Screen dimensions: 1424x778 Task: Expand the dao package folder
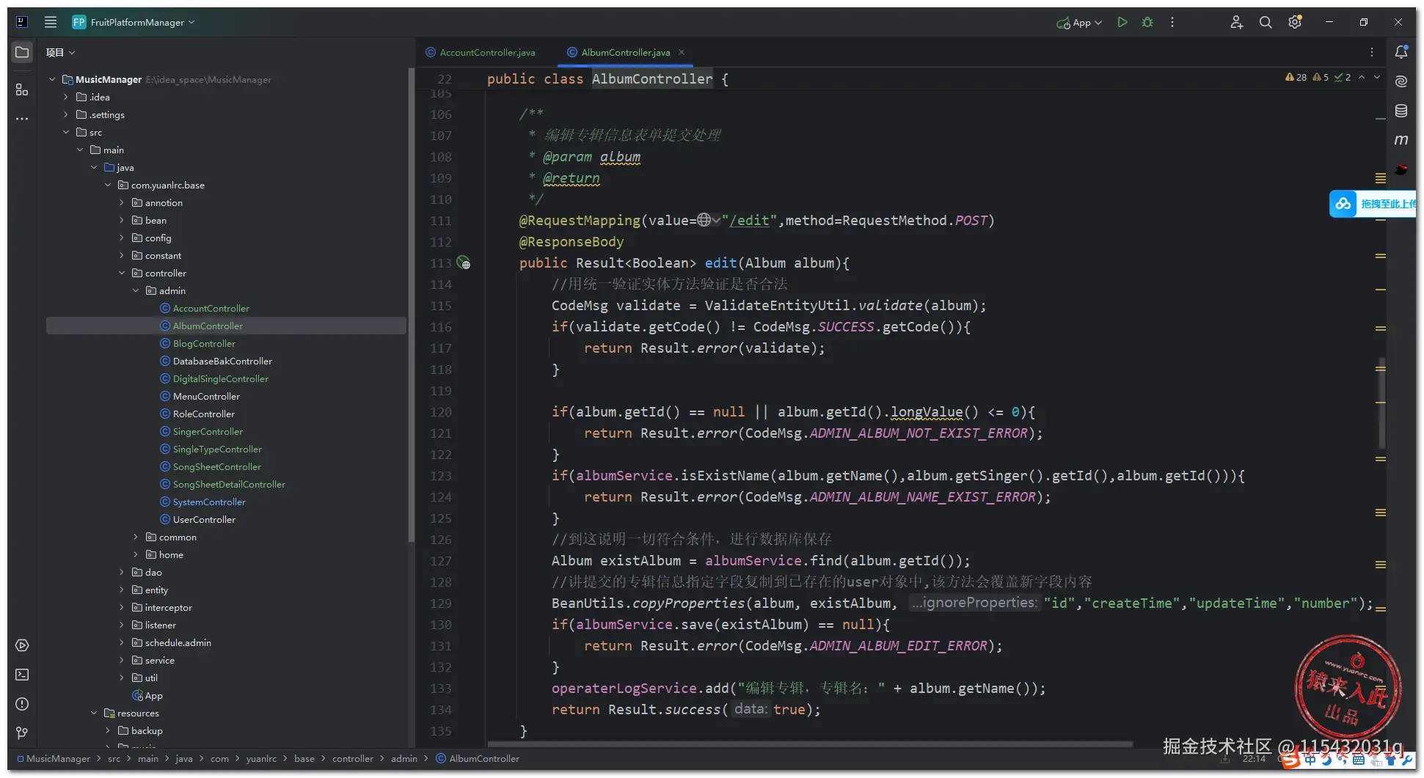click(122, 573)
